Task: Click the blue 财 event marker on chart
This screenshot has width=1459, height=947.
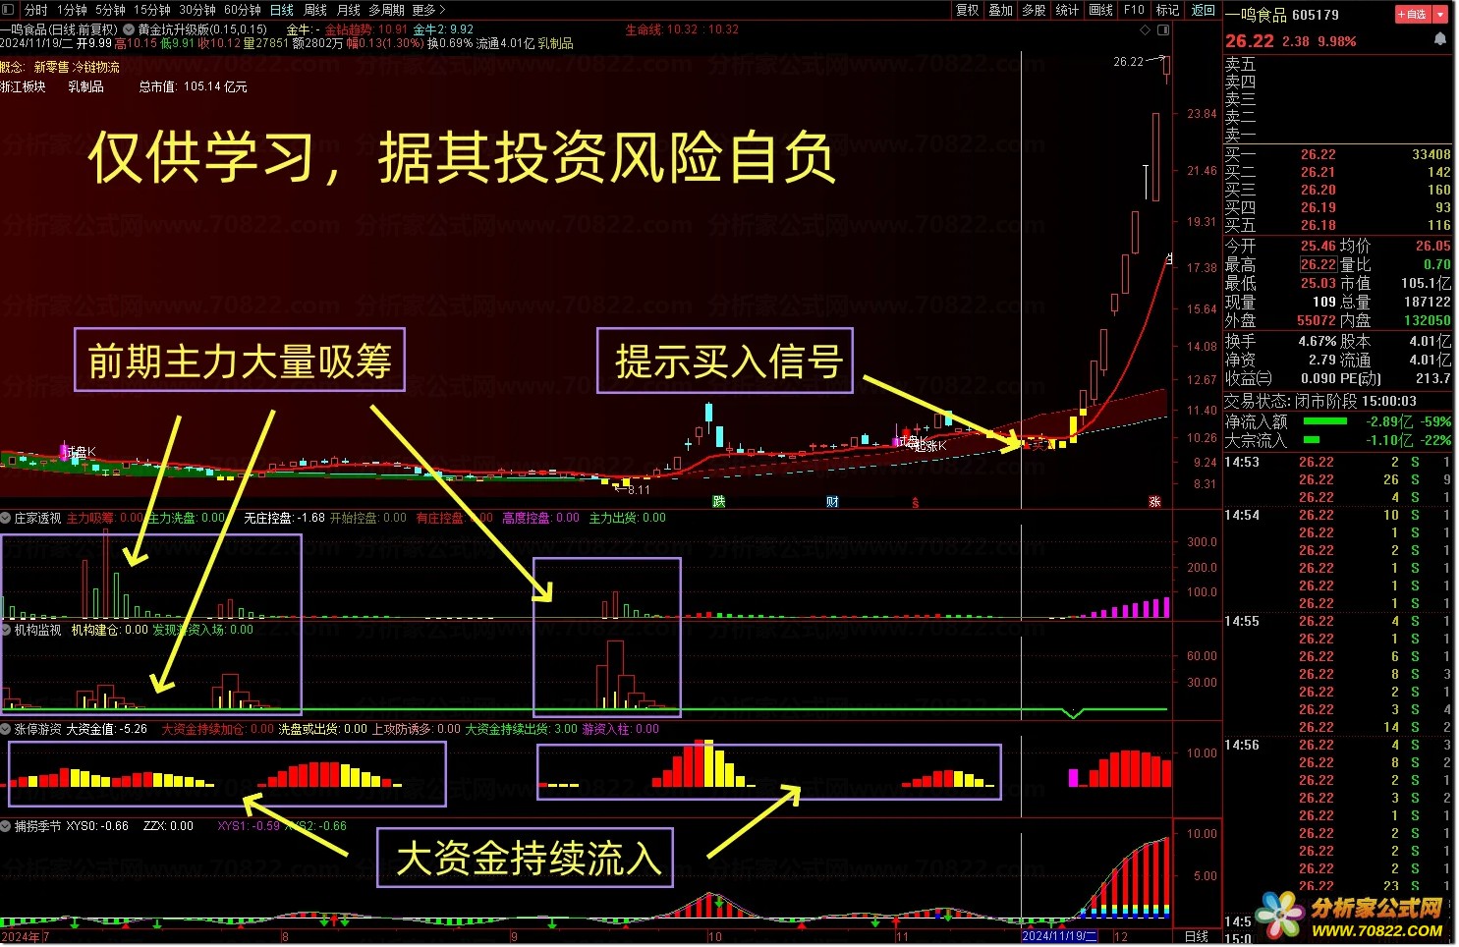Action: pyautogui.click(x=832, y=501)
